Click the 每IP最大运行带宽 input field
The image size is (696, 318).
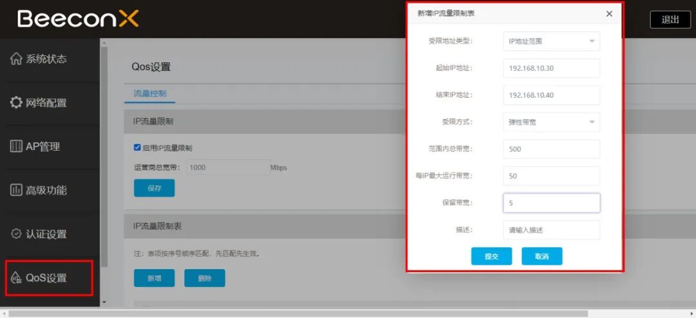(x=551, y=176)
